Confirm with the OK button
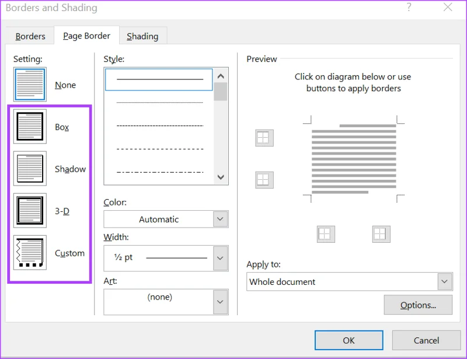 348,340
